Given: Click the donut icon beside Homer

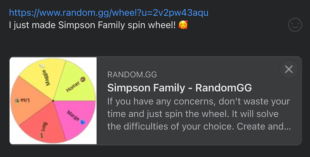Looking at the screenshot, I should point(83,79).
